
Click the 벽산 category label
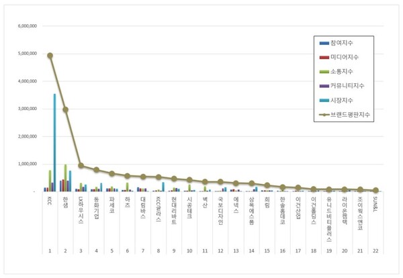[x=205, y=202]
